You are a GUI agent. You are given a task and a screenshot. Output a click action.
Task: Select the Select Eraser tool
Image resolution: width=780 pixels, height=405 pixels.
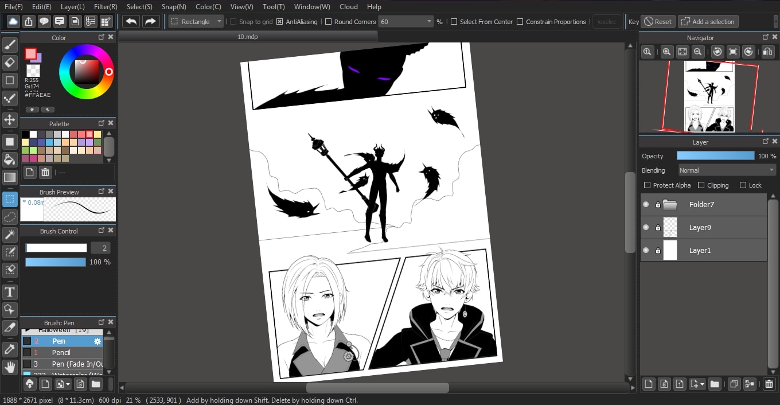tap(10, 270)
